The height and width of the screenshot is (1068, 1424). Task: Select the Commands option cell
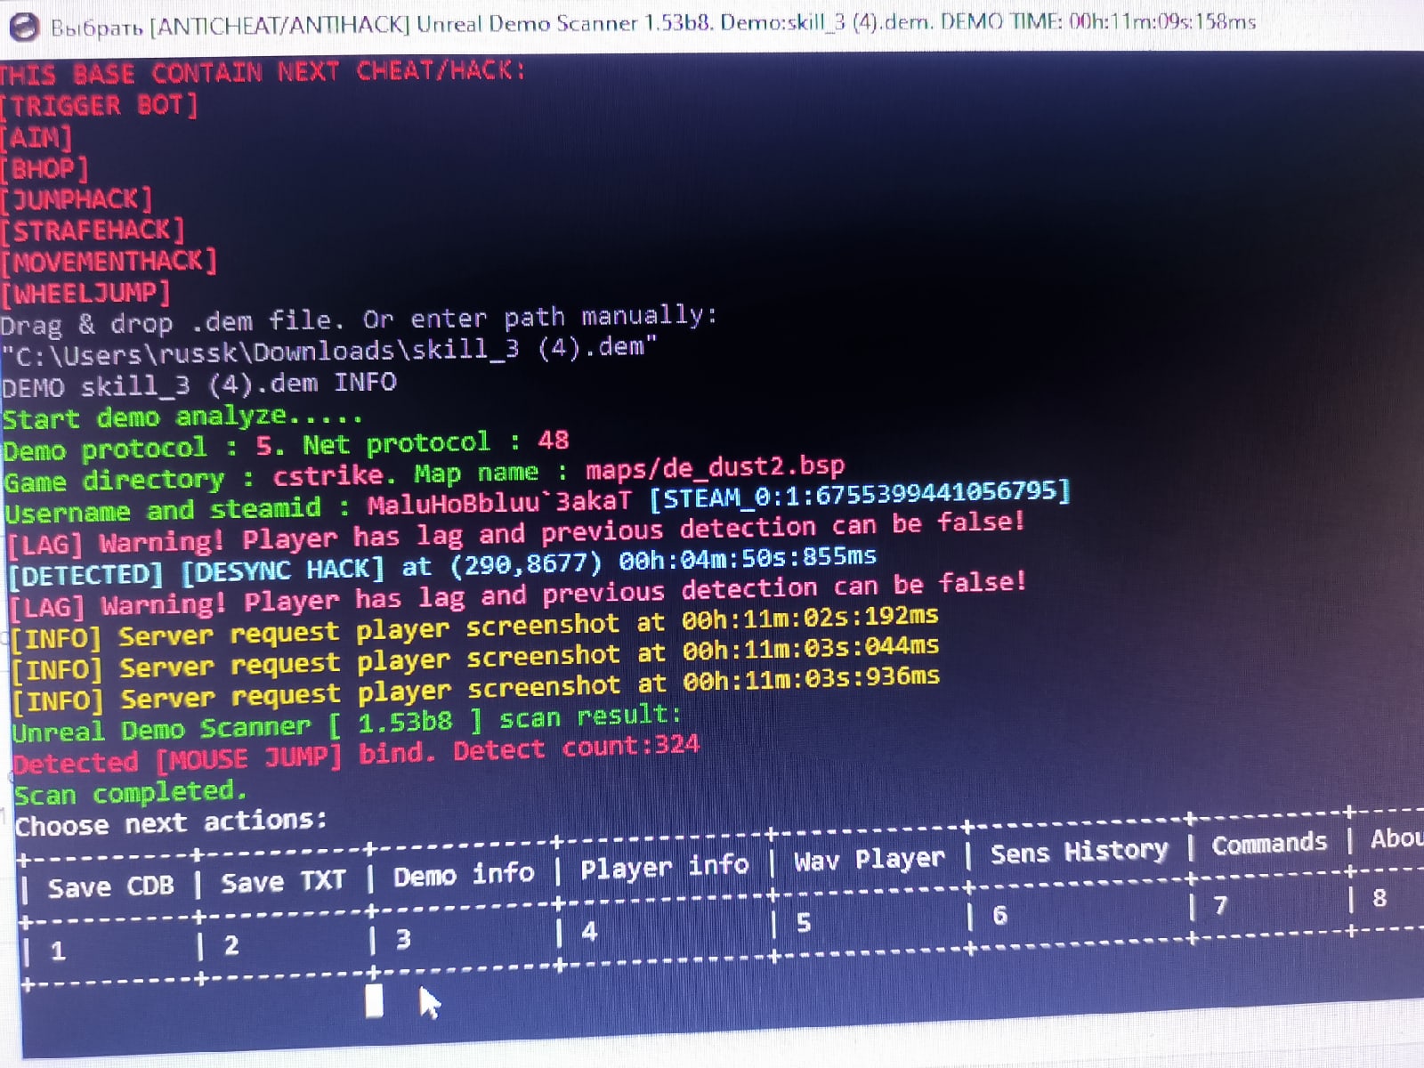click(x=1269, y=843)
